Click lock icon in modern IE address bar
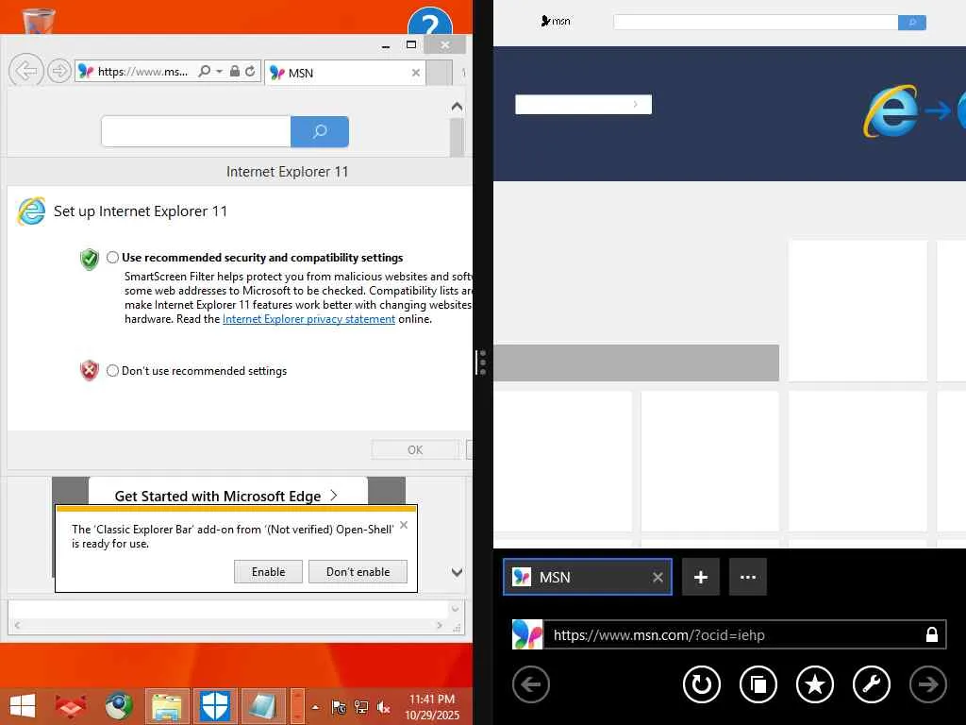 coord(932,635)
